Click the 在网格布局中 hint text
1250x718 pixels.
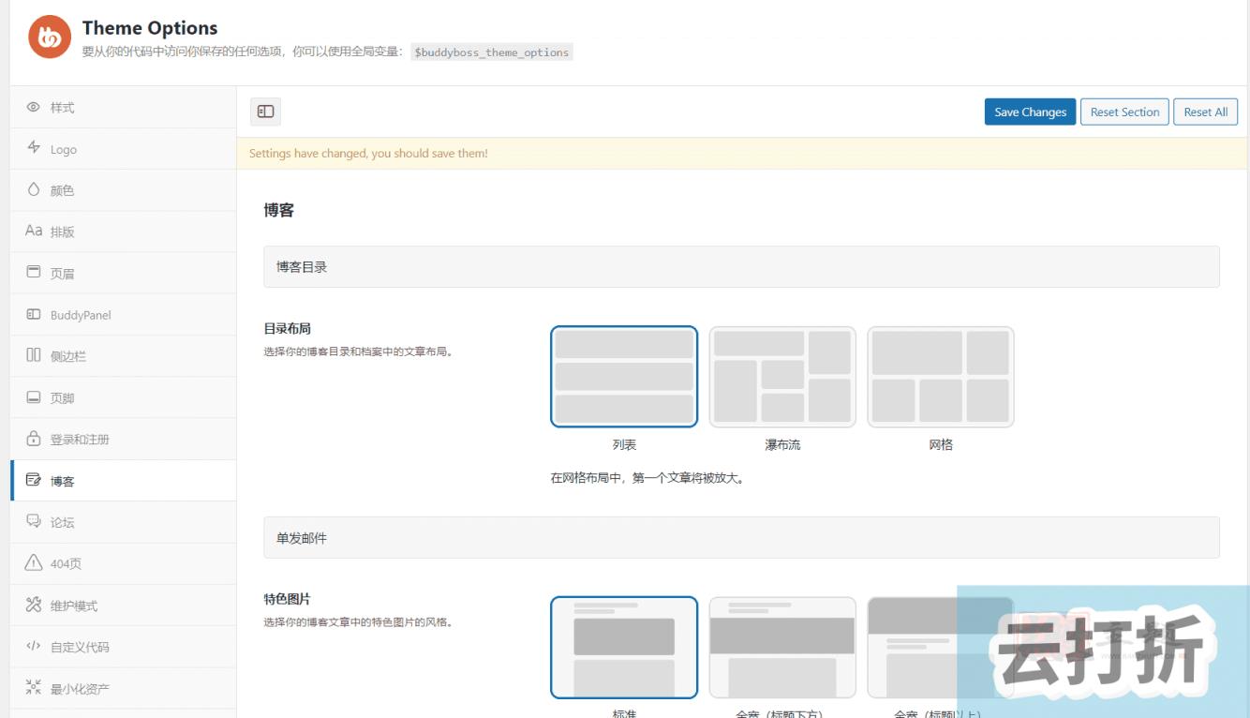pyautogui.click(x=647, y=478)
